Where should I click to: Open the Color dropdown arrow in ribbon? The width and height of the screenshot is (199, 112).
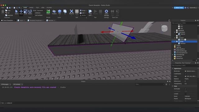tap(77, 16)
